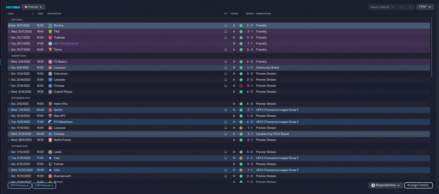Click the red loss indicator on the Chelsea row
Image resolution: width=439 pixels, height=194 pixels.
(241, 86)
